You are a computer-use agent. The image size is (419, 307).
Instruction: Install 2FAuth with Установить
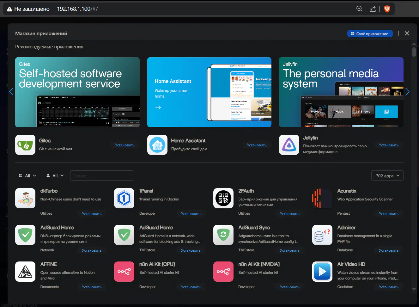pyautogui.click(x=289, y=214)
